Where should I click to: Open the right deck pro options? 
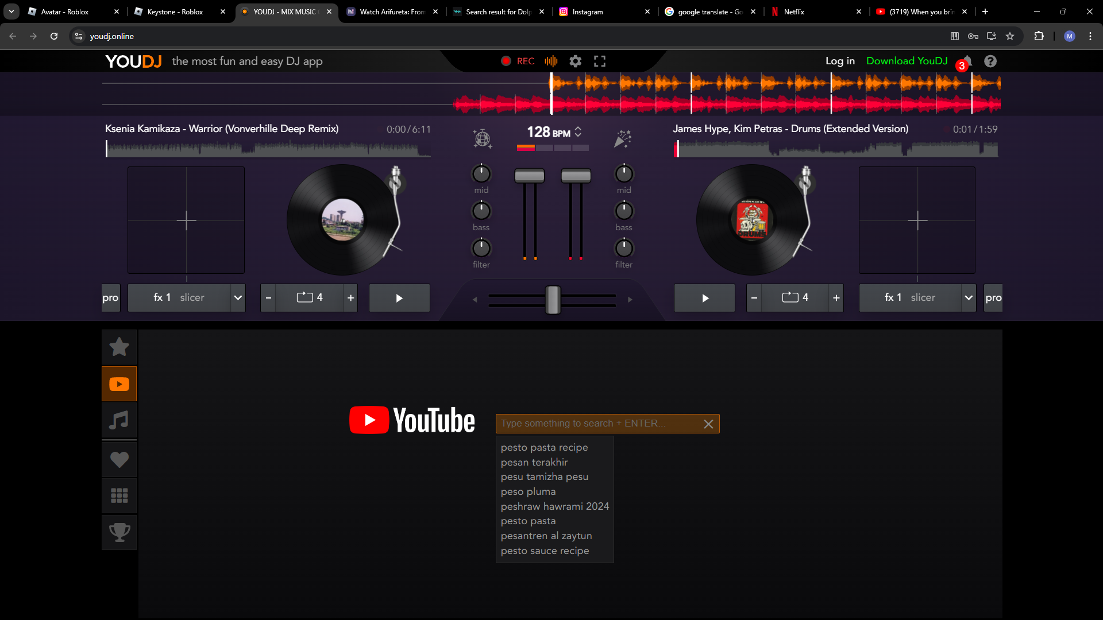coord(993,298)
